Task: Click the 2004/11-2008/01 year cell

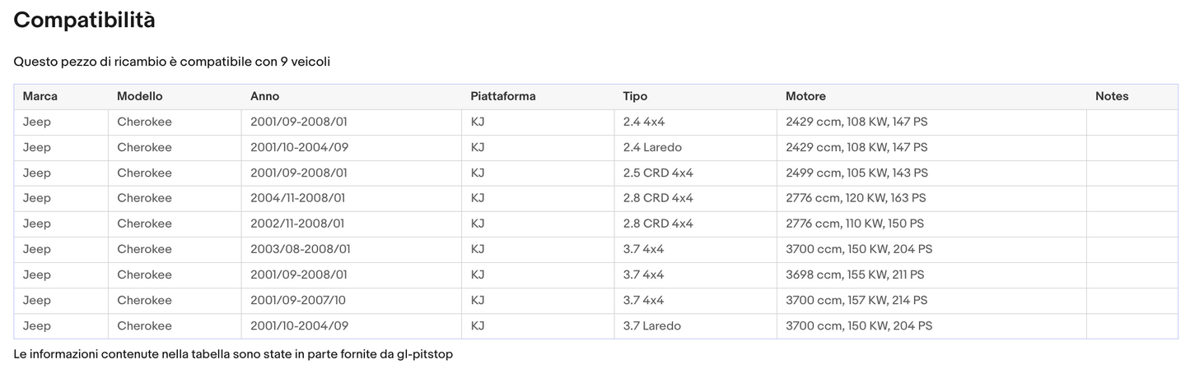Action: click(297, 198)
